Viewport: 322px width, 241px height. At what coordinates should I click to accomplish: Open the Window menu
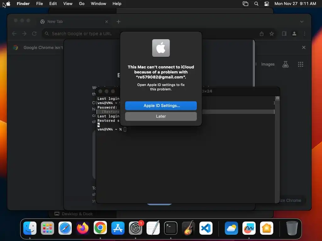coord(98,3)
